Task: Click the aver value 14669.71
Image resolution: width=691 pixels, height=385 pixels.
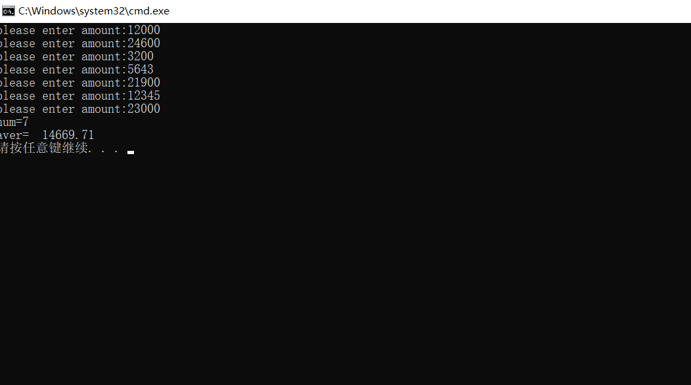Action: (68, 135)
